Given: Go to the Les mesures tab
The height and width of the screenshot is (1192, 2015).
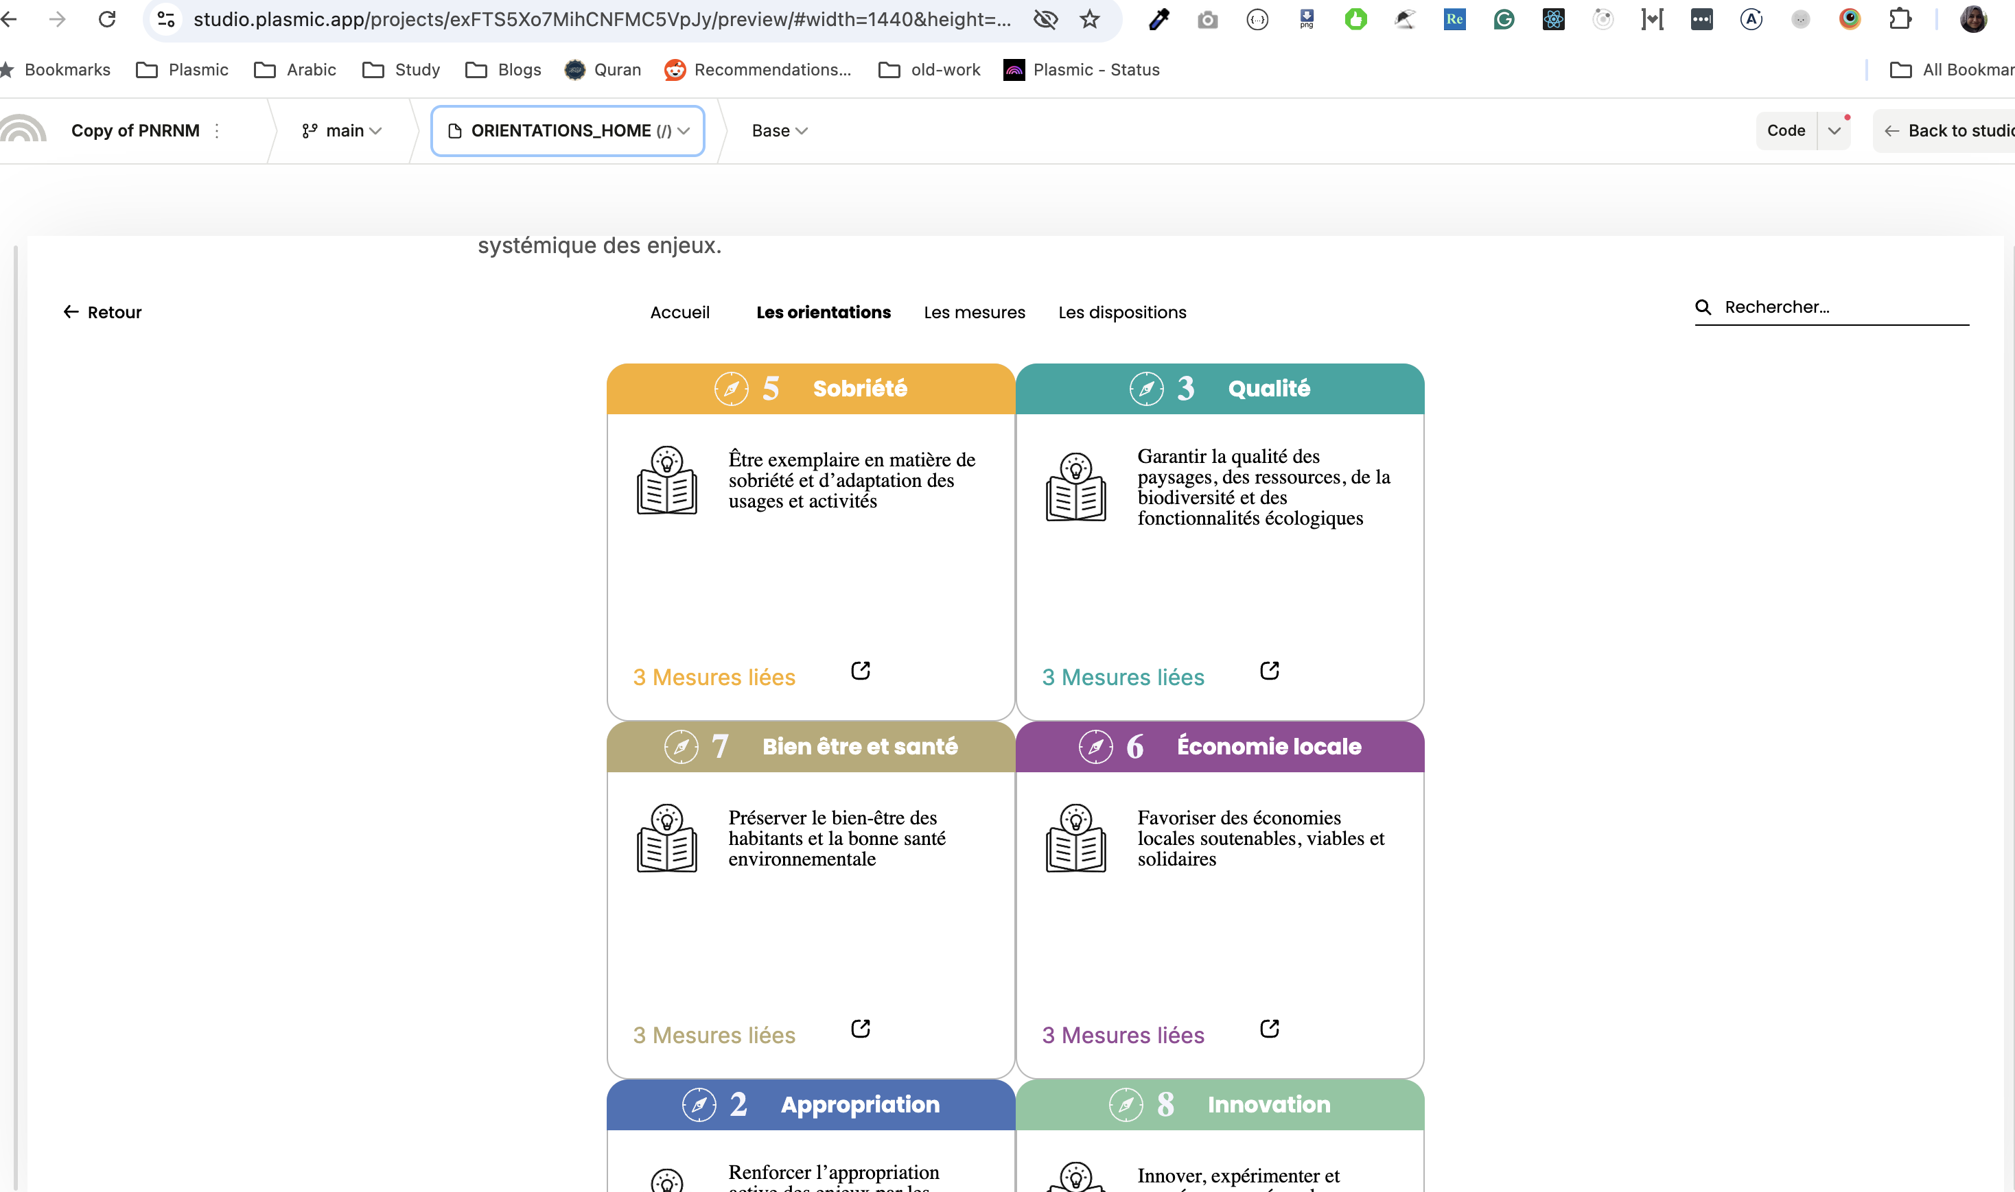Looking at the screenshot, I should point(974,313).
